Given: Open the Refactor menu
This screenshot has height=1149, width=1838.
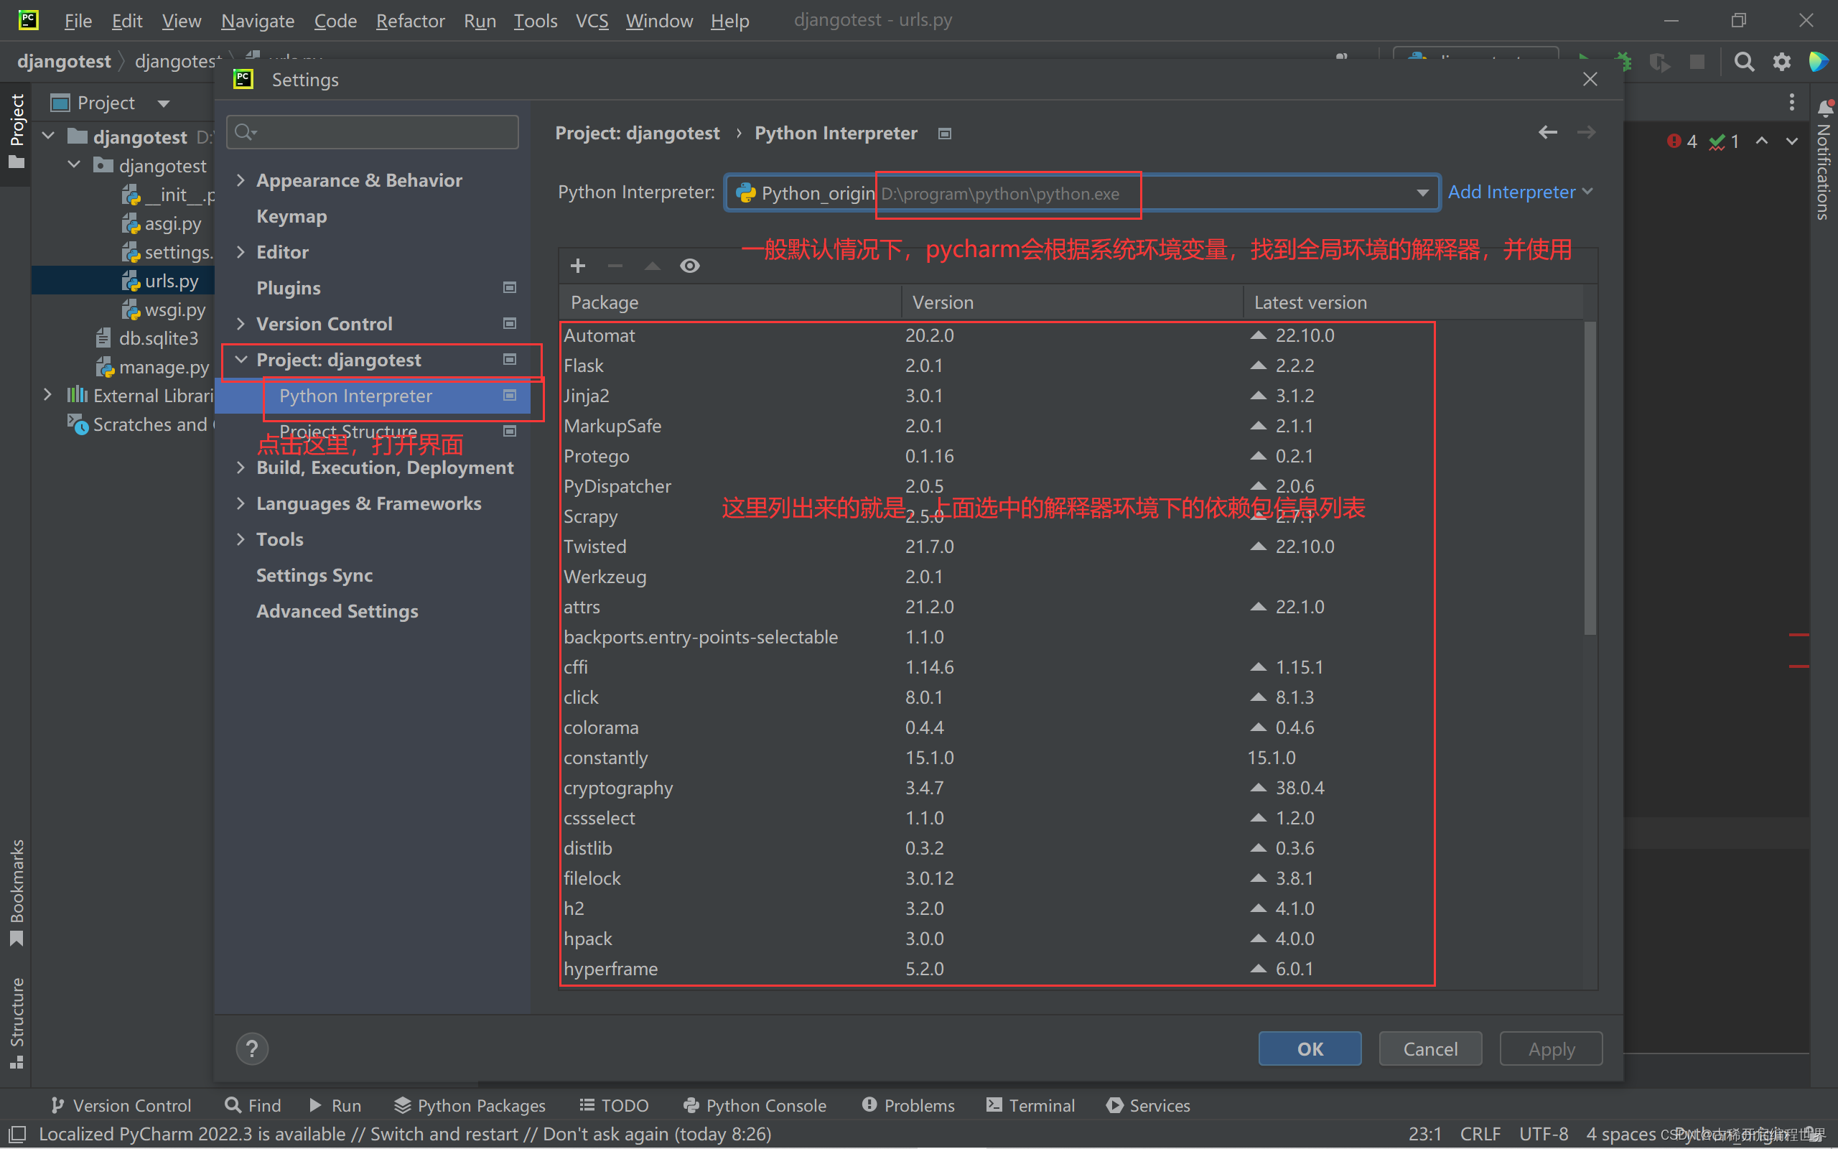Looking at the screenshot, I should tap(410, 21).
